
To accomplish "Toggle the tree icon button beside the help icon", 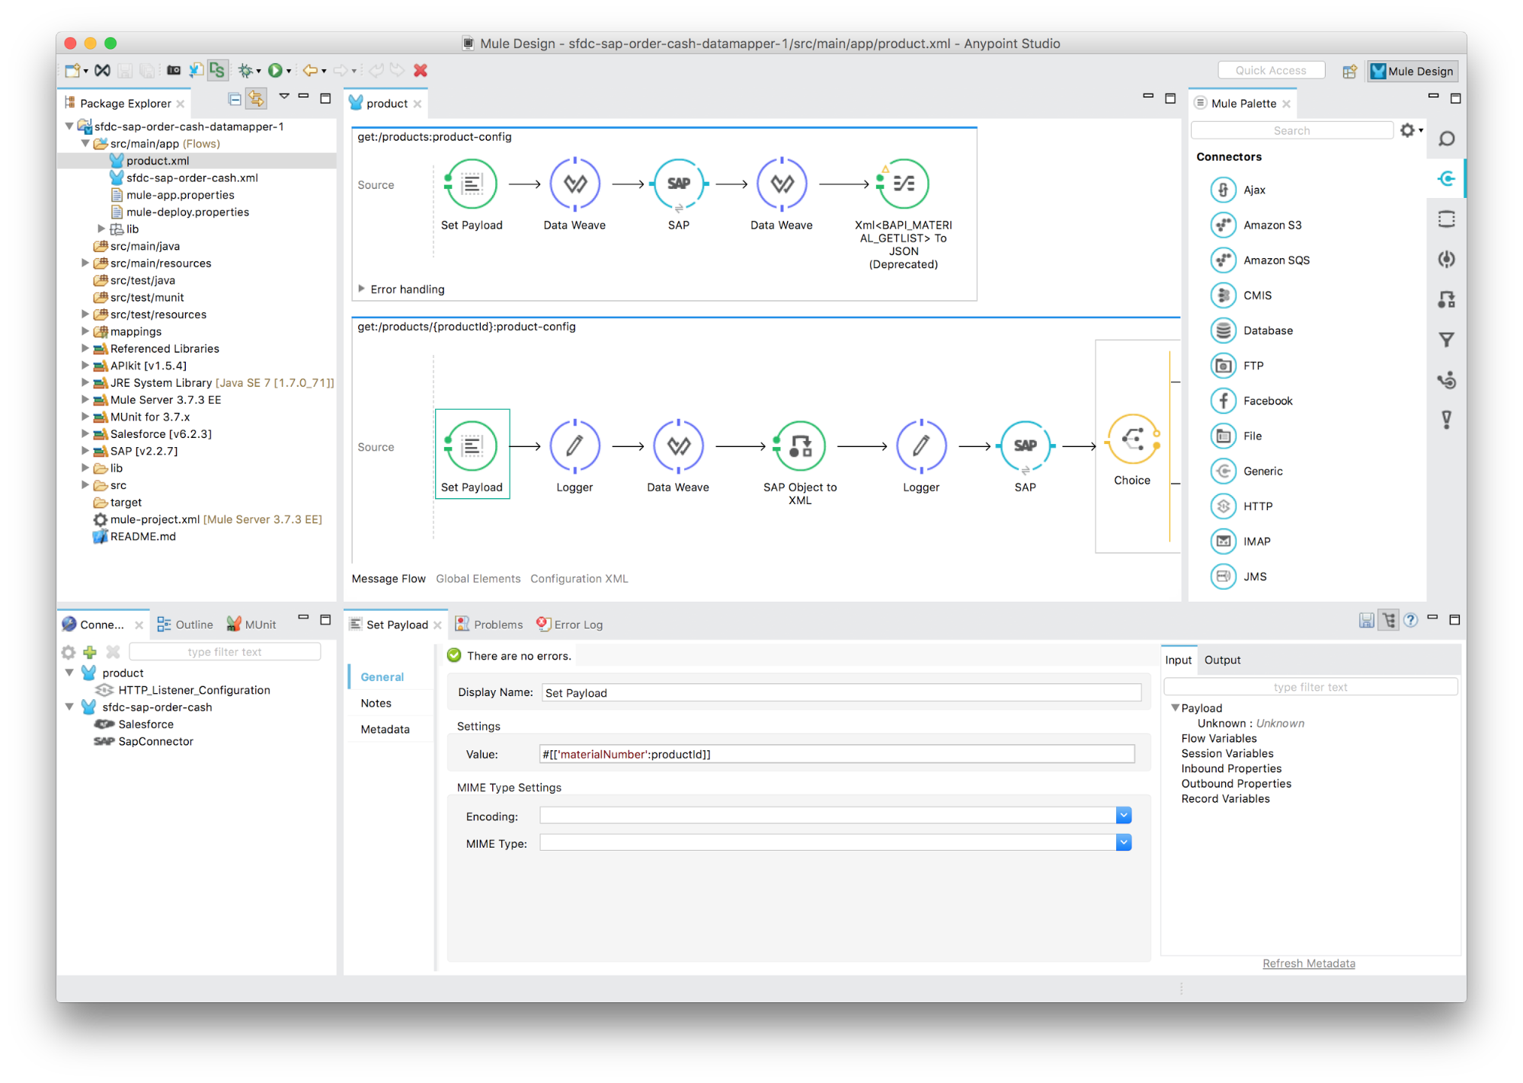I will (x=1389, y=621).
